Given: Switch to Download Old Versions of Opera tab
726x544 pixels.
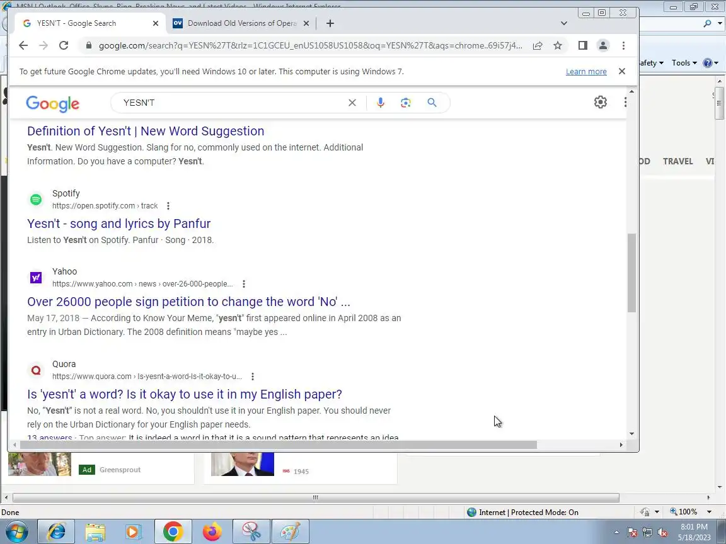Looking at the screenshot, I should [x=241, y=23].
